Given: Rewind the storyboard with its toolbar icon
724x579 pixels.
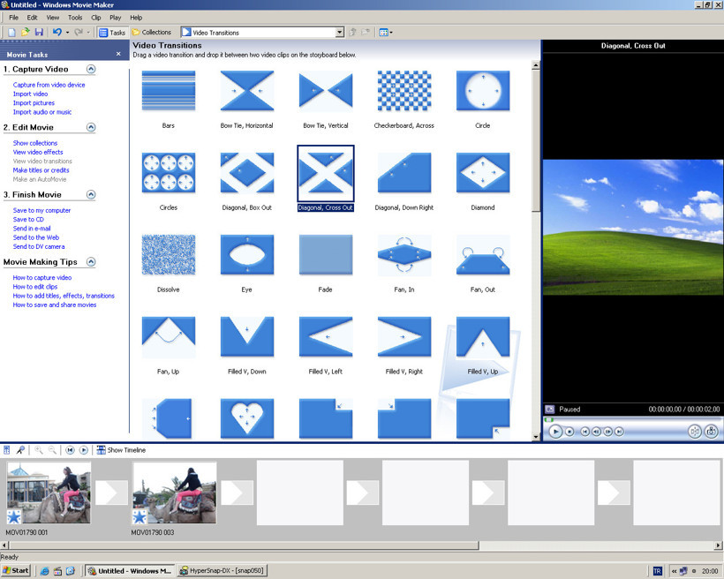Looking at the screenshot, I should click(x=70, y=450).
